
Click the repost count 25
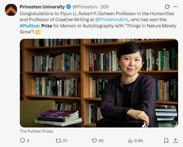[x=65, y=141]
